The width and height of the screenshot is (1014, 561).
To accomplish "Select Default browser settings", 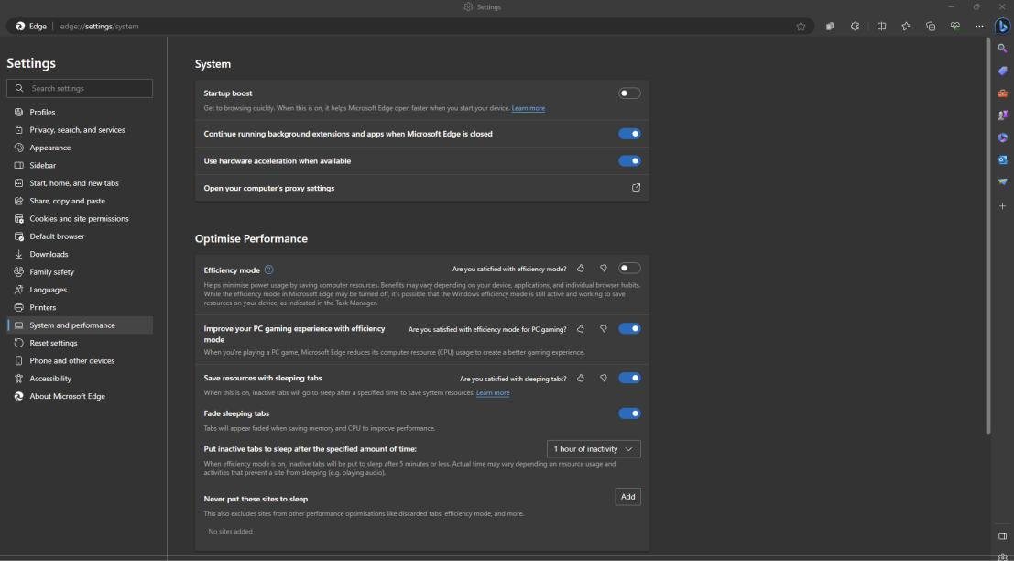I will pyautogui.click(x=80, y=236).
